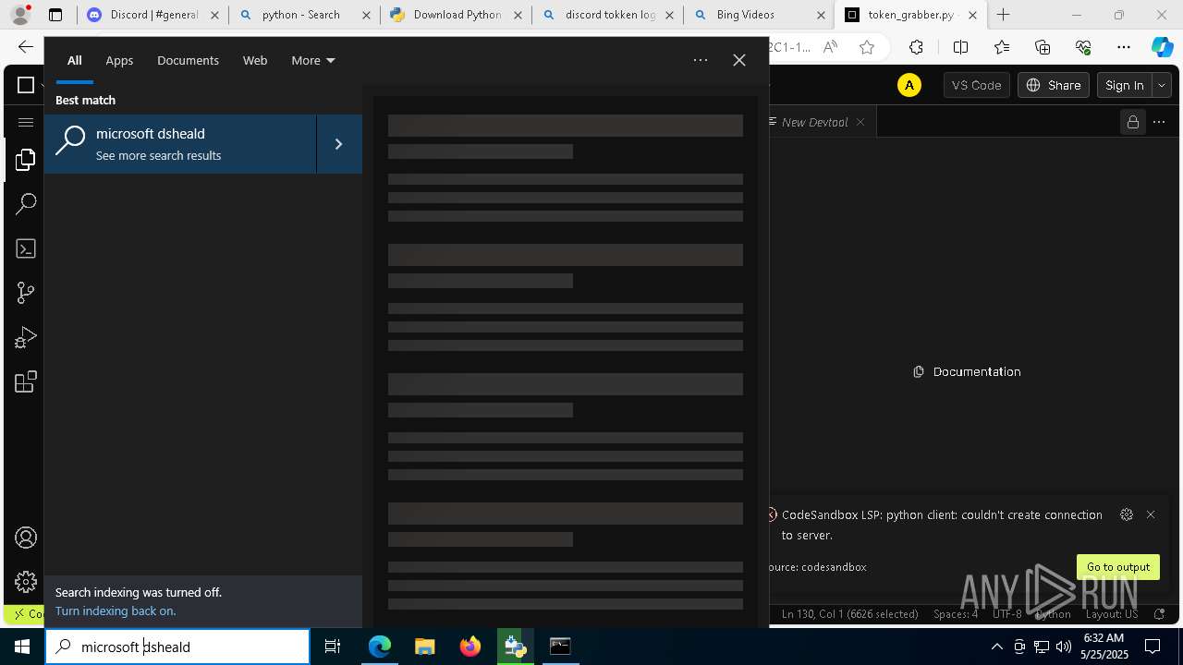Open the volume icon in system tray
The height and width of the screenshot is (665, 1183).
point(1064,647)
